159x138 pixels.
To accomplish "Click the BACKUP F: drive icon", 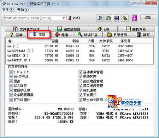I will click(9, 60).
